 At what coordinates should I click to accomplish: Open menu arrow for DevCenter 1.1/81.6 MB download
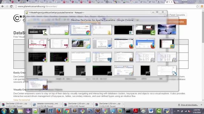coord(30,104)
